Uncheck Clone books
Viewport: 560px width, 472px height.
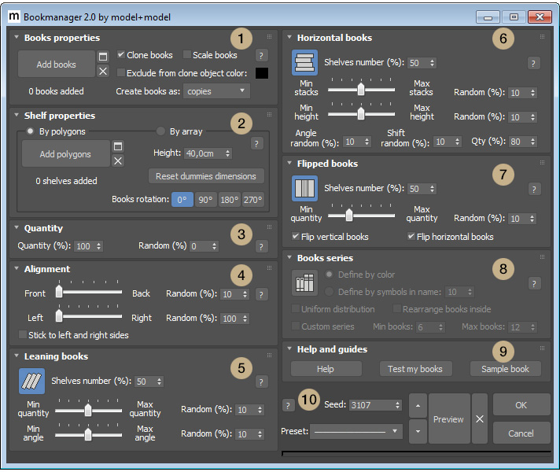121,54
